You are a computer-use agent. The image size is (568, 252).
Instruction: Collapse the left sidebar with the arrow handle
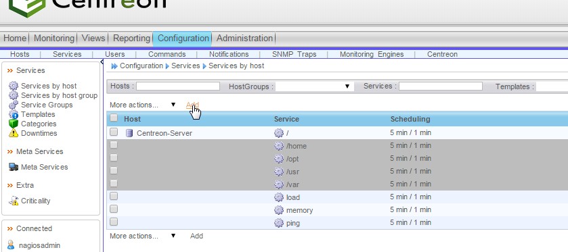tap(102, 62)
